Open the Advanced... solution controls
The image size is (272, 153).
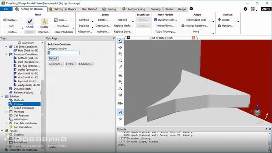86,64
